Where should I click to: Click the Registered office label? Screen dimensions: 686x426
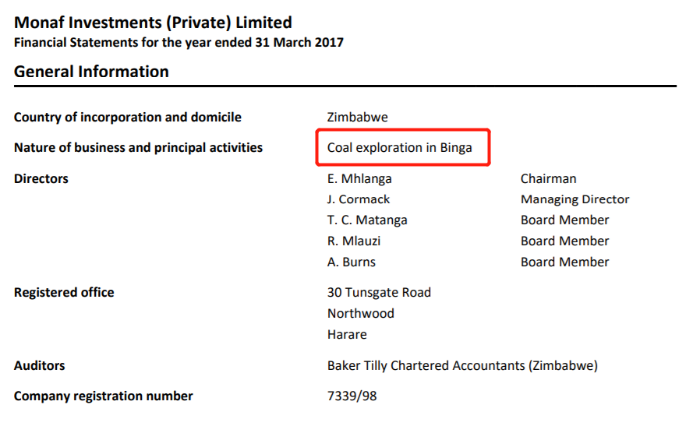(64, 292)
